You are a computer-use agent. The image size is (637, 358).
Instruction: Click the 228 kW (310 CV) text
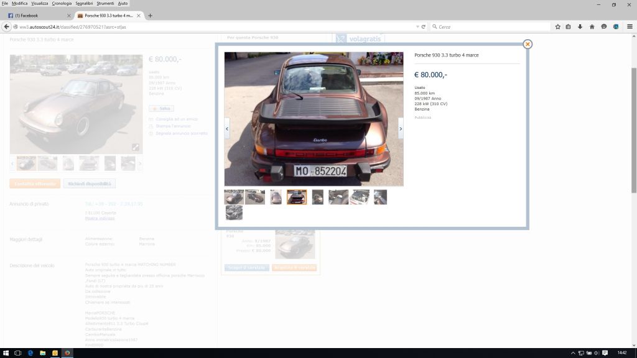(431, 104)
